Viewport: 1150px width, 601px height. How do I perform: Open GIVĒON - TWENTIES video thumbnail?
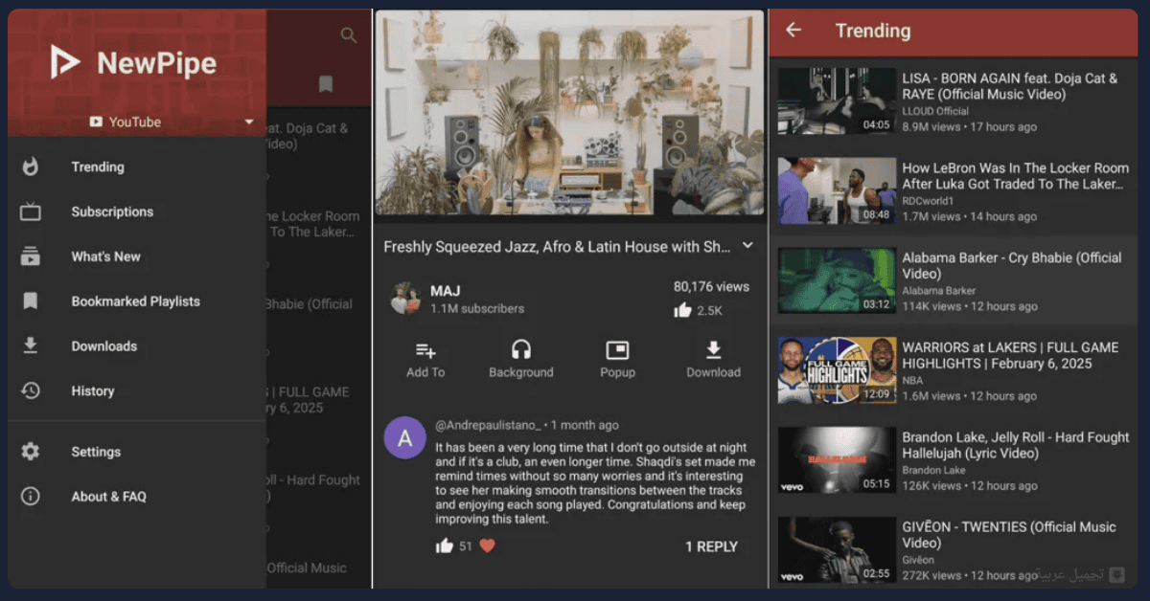837,550
